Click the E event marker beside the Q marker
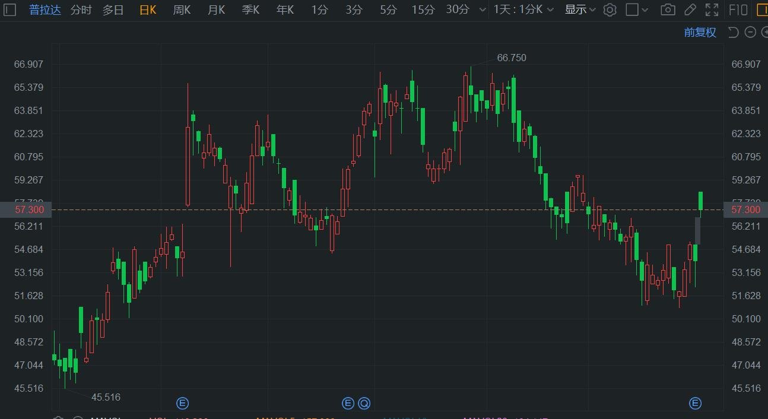Image resolution: width=768 pixels, height=419 pixels. coord(348,404)
